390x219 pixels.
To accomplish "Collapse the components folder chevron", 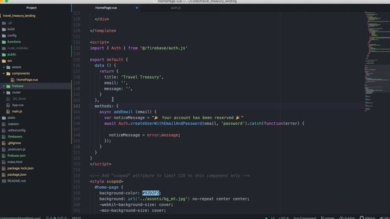I will pos(4,74).
